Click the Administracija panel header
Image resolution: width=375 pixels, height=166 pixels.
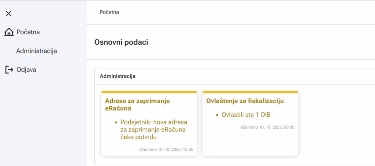[x=118, y=76]
